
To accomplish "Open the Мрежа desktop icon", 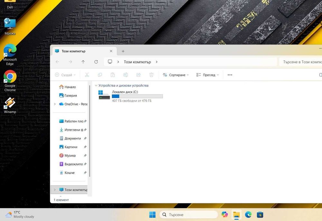I will [x=10, y=27].
